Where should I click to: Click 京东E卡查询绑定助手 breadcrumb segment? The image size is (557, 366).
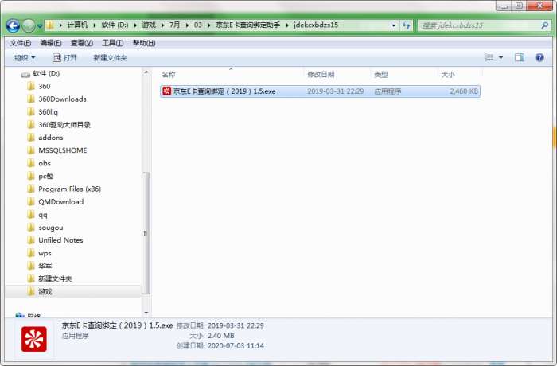(248, 25)
